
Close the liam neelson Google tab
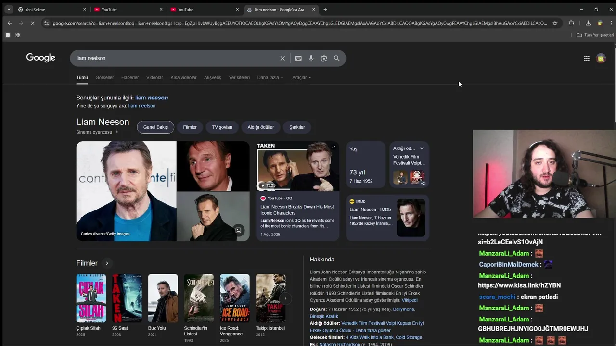pos(314,9)
